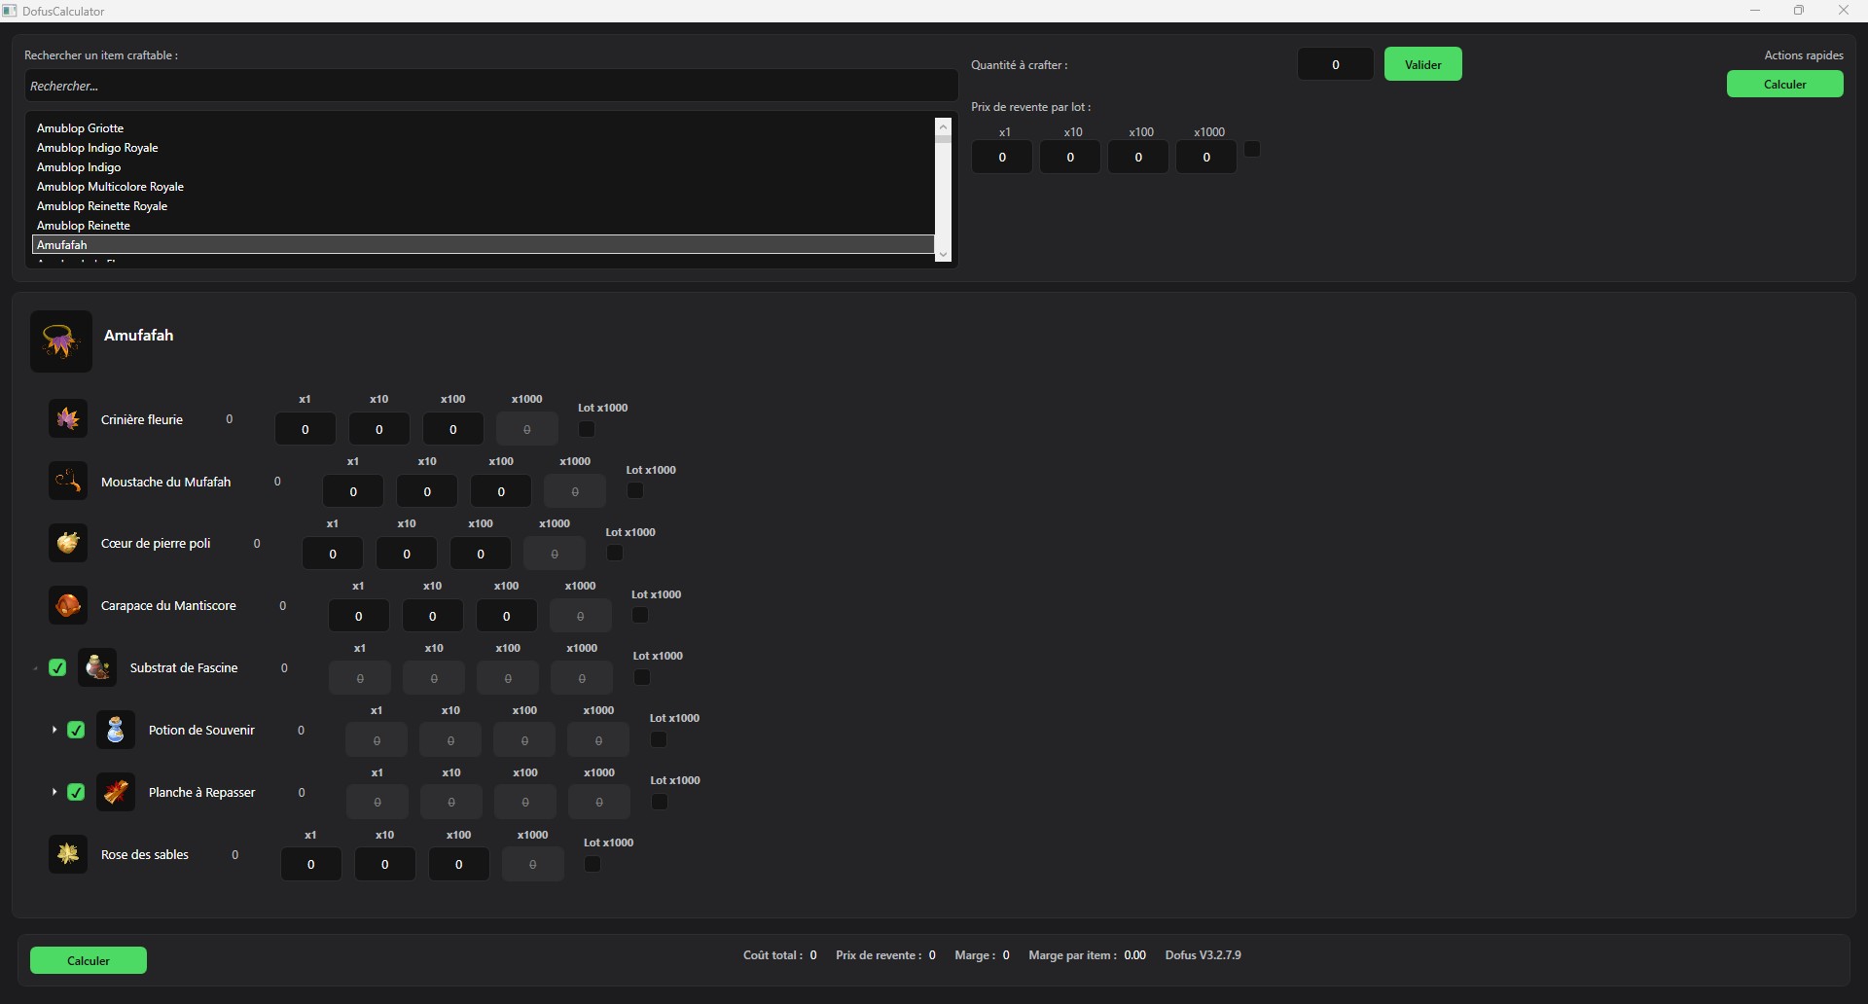Enable Lot x1000 for Crinière fleurie
1868x1004 pixels.
(587, 429)
